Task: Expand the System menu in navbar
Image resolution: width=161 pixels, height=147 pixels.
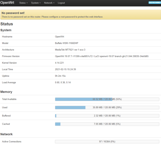Action: [36, 3]
